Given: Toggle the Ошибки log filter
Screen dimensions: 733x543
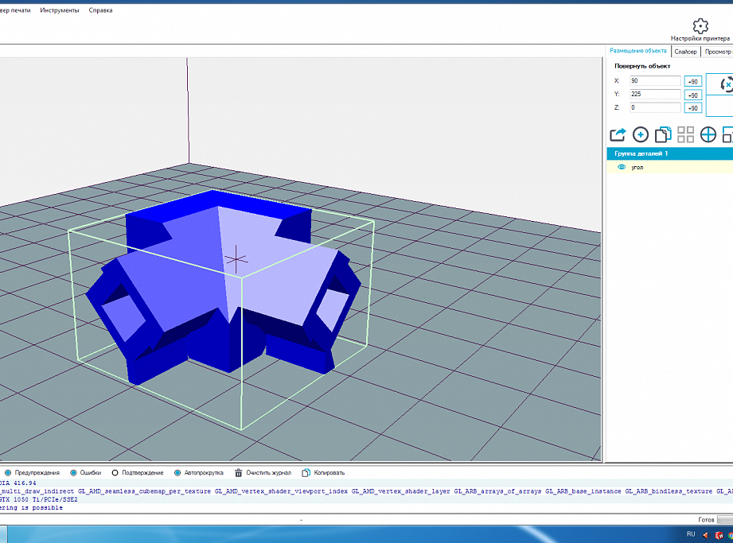Looking at the screenshot, I should (x=74, y=472).
